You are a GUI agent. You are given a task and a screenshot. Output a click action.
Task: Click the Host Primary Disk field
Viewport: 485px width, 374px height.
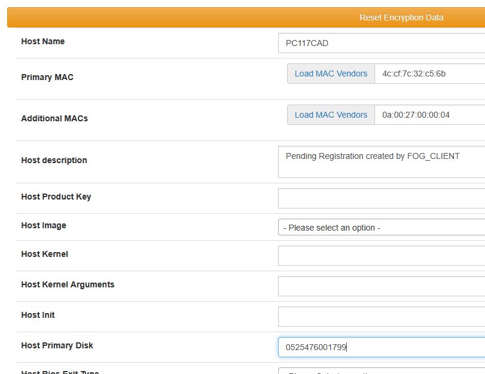(382, 347)
